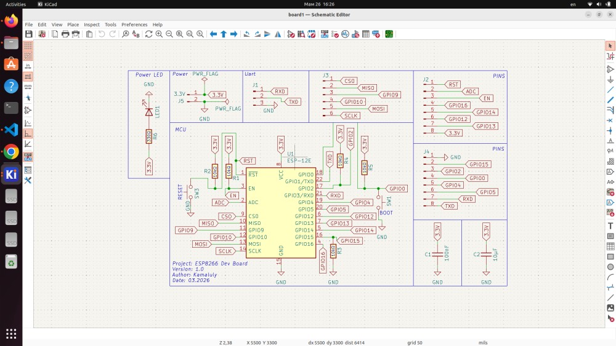Open the Place menu
Image resolution: width=616 pixels, height=346 pixels.
(73, 25)
